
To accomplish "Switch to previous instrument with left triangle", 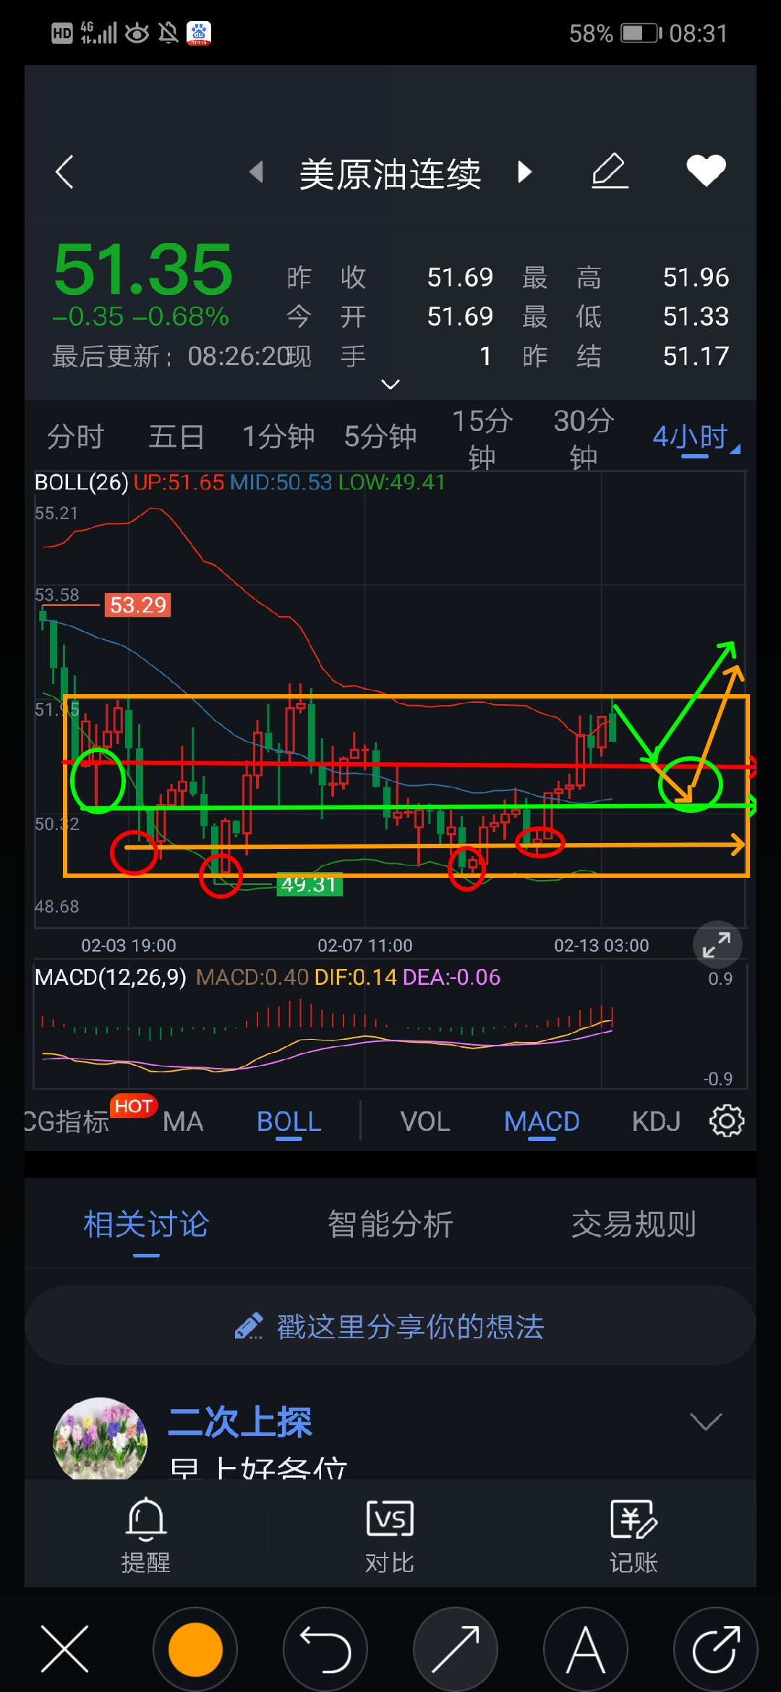I will (256, 172).
